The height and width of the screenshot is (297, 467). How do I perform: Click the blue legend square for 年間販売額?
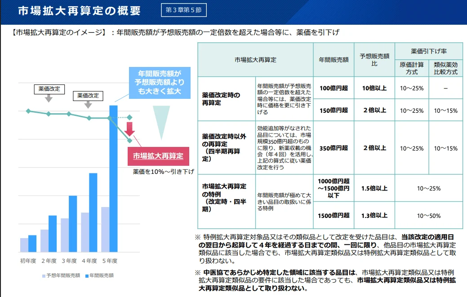coord(87,276)
